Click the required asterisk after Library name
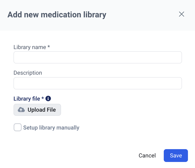 click(49, 47)
